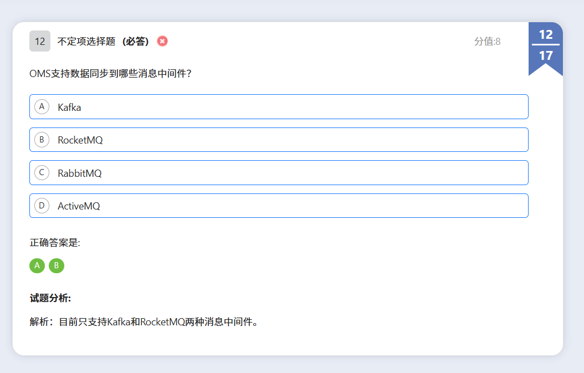Click the red incorrect-answer X icon
The width and height of the screenshot is (584, 373).
click(162, 41)
